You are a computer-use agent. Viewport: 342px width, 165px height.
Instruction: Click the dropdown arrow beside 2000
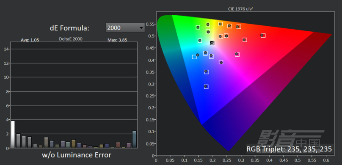tap(141, 28)
